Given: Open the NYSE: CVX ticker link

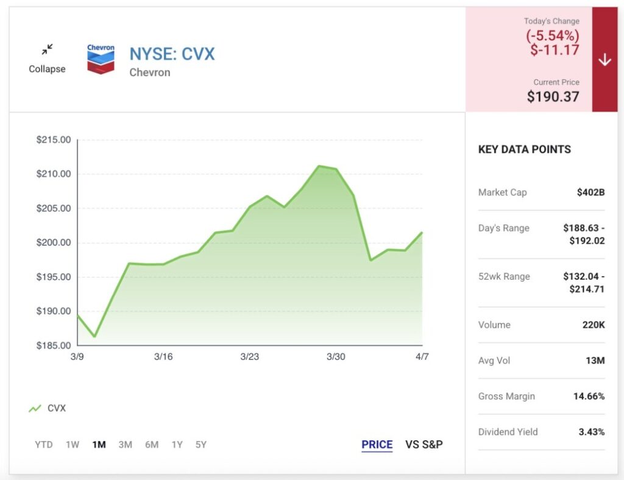Looking at the screenshot, I should [x=172, y=54].
